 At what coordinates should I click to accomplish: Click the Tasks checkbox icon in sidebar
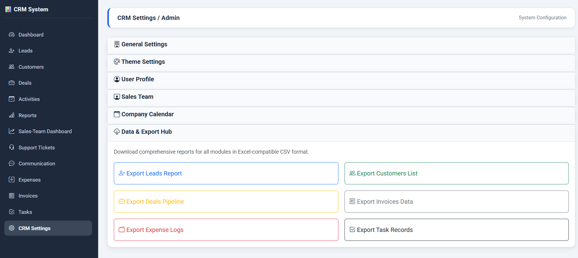coord(12,212)
